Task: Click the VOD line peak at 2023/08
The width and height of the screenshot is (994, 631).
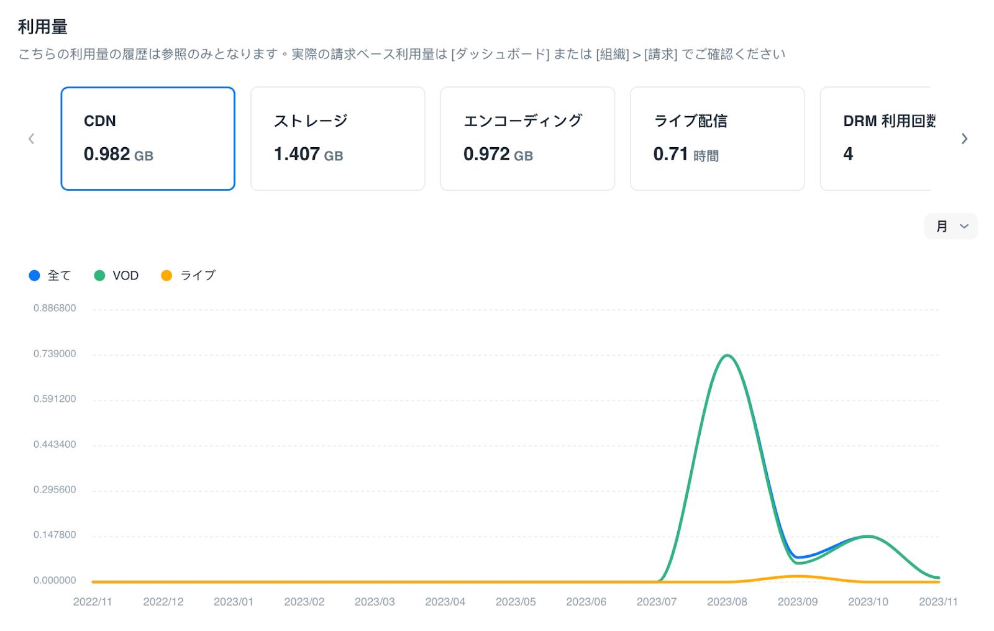Action: 727,356
